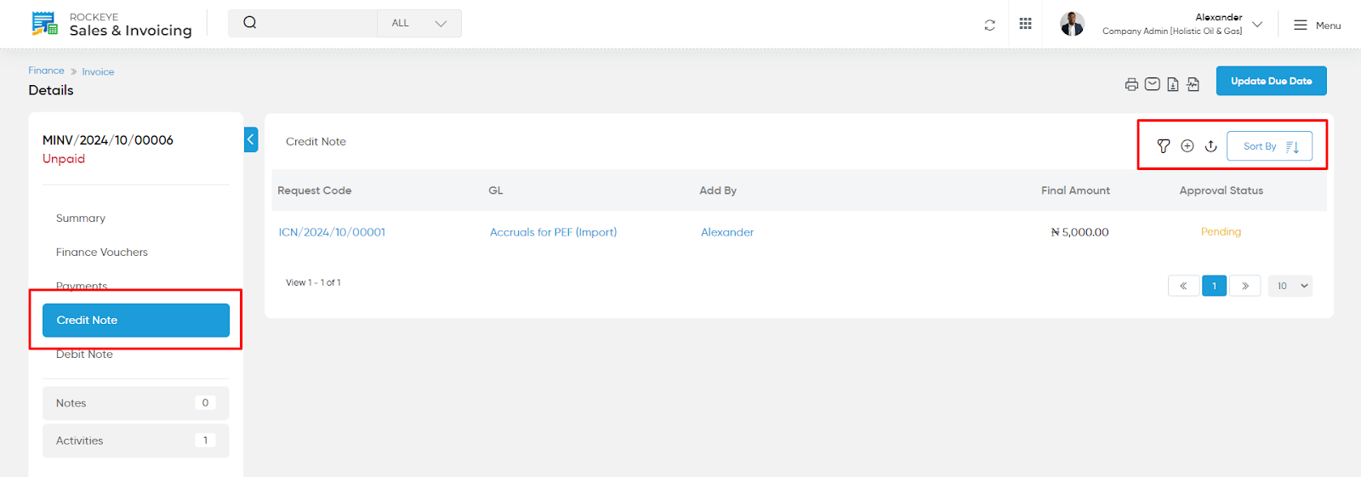Go to next page of results

pyautogui.click(x=1244, y=286)
